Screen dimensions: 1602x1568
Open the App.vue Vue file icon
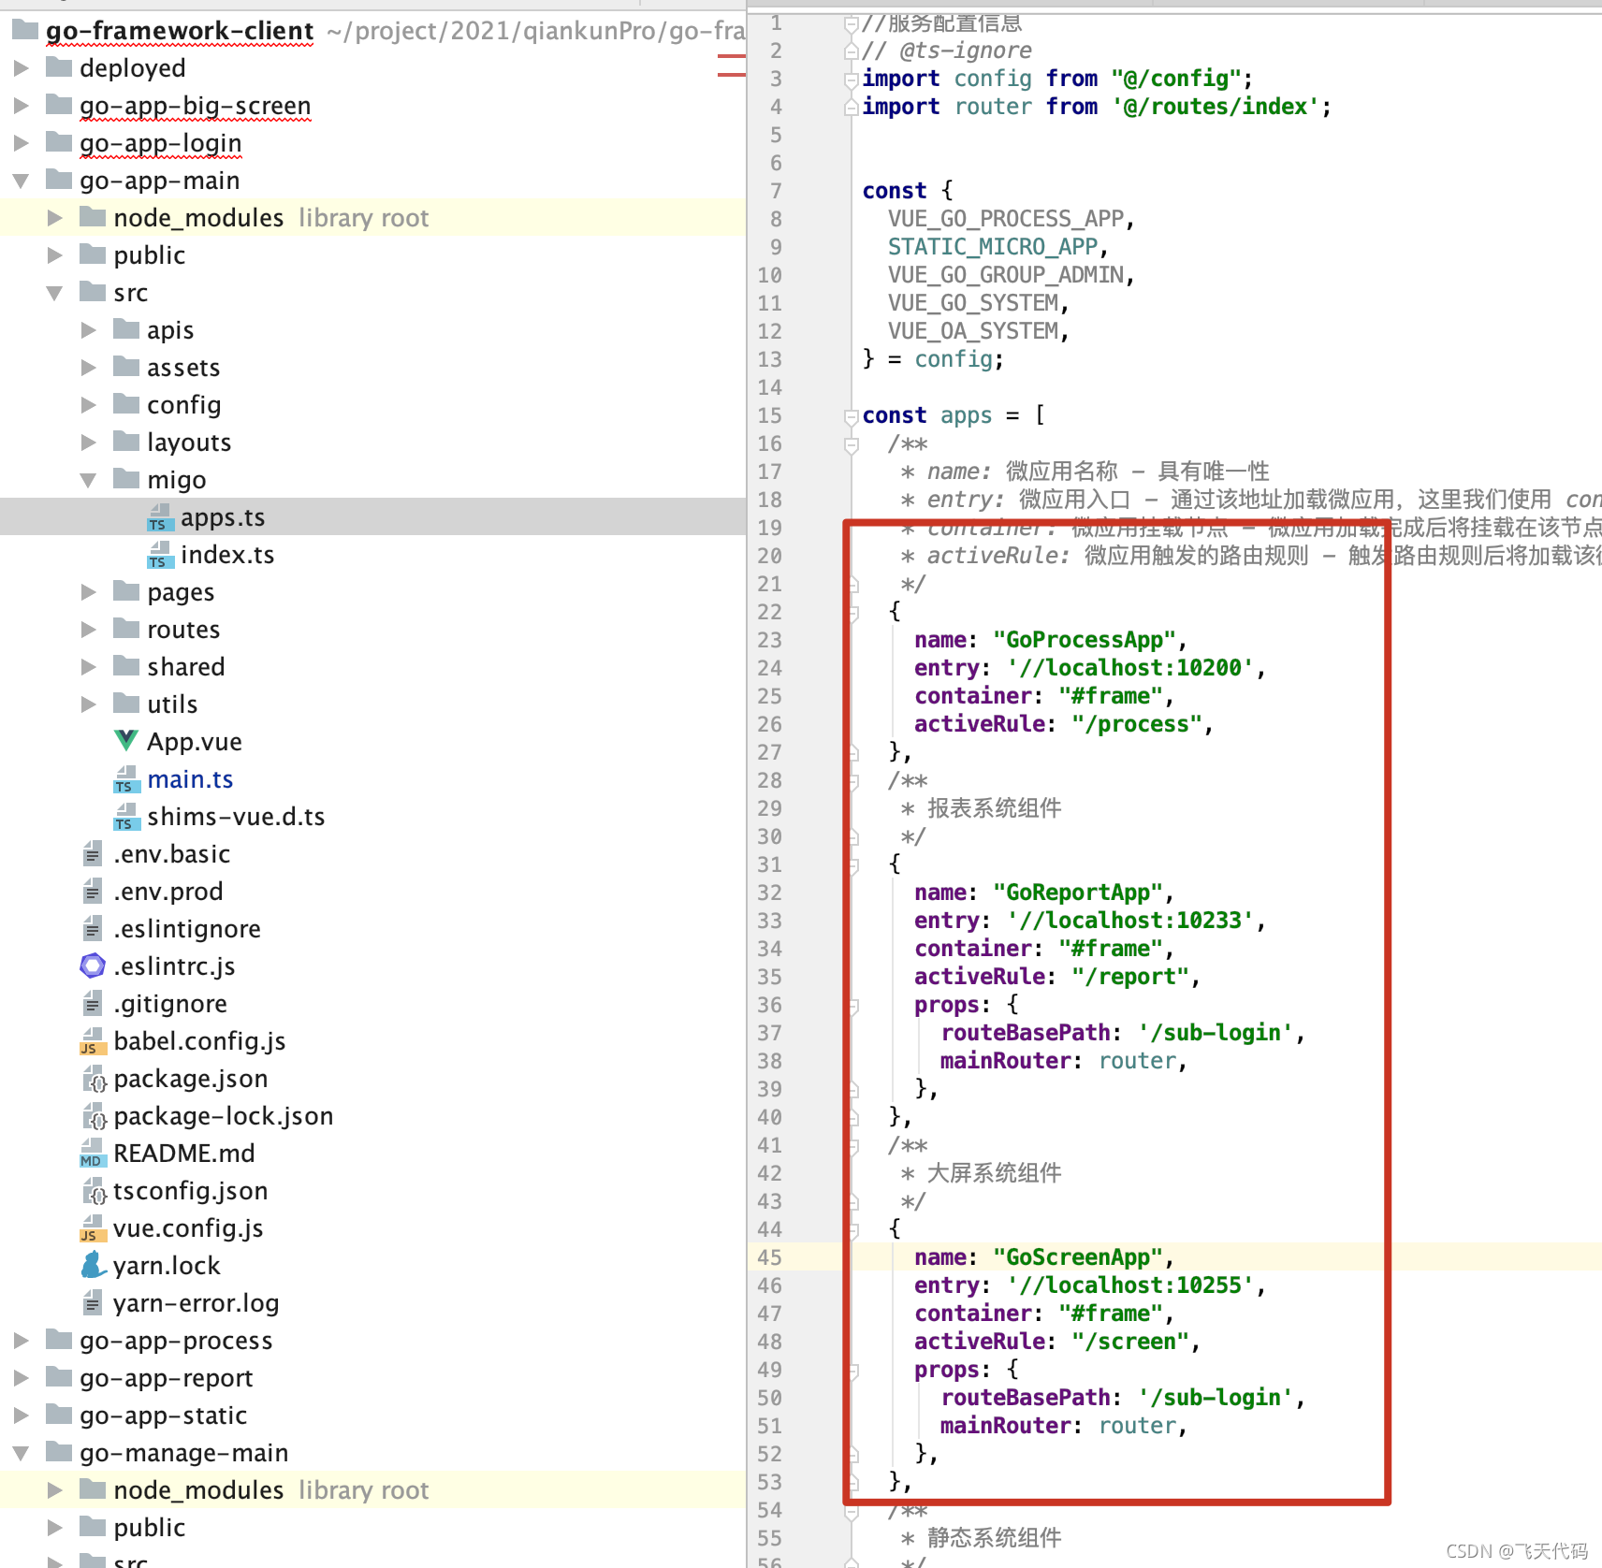click(126, 741)
